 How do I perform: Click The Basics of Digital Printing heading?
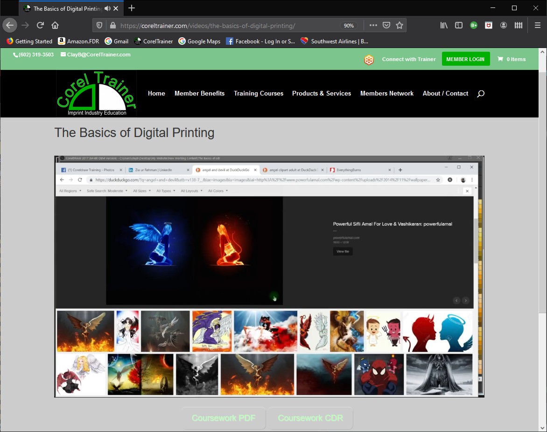134,133
